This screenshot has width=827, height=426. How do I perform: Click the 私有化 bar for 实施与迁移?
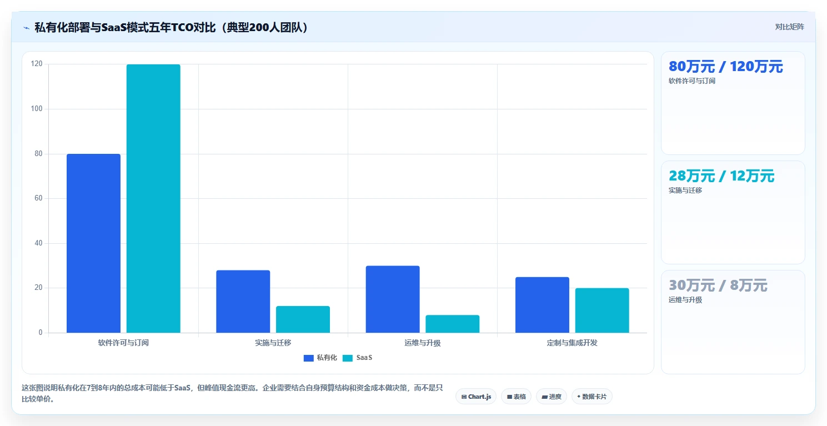243,302
